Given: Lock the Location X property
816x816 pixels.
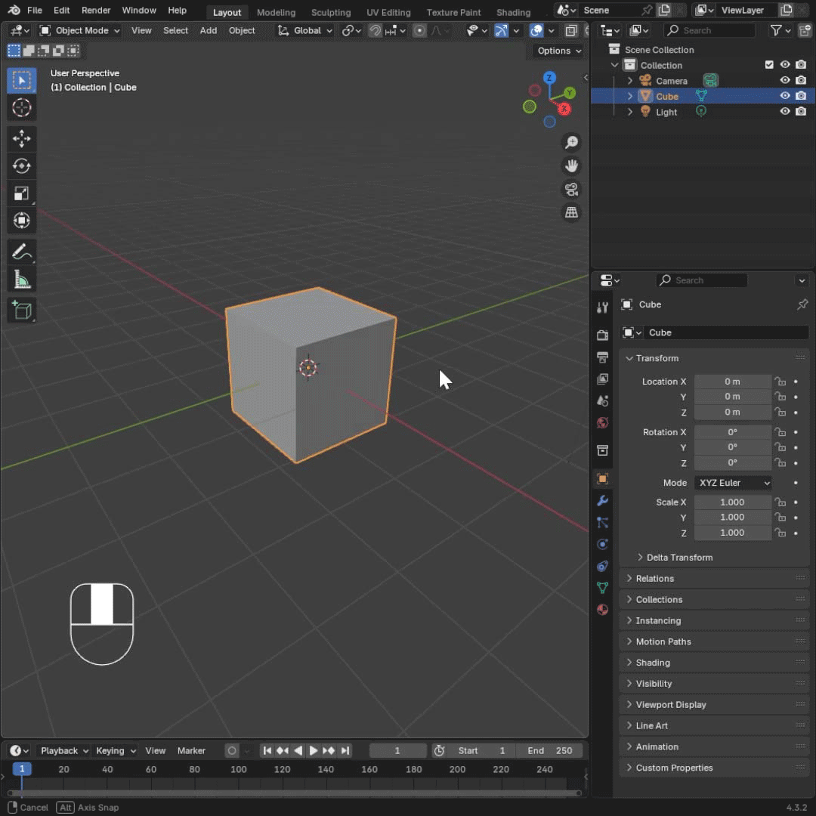Looking at the screenshot, I should 780,382.
